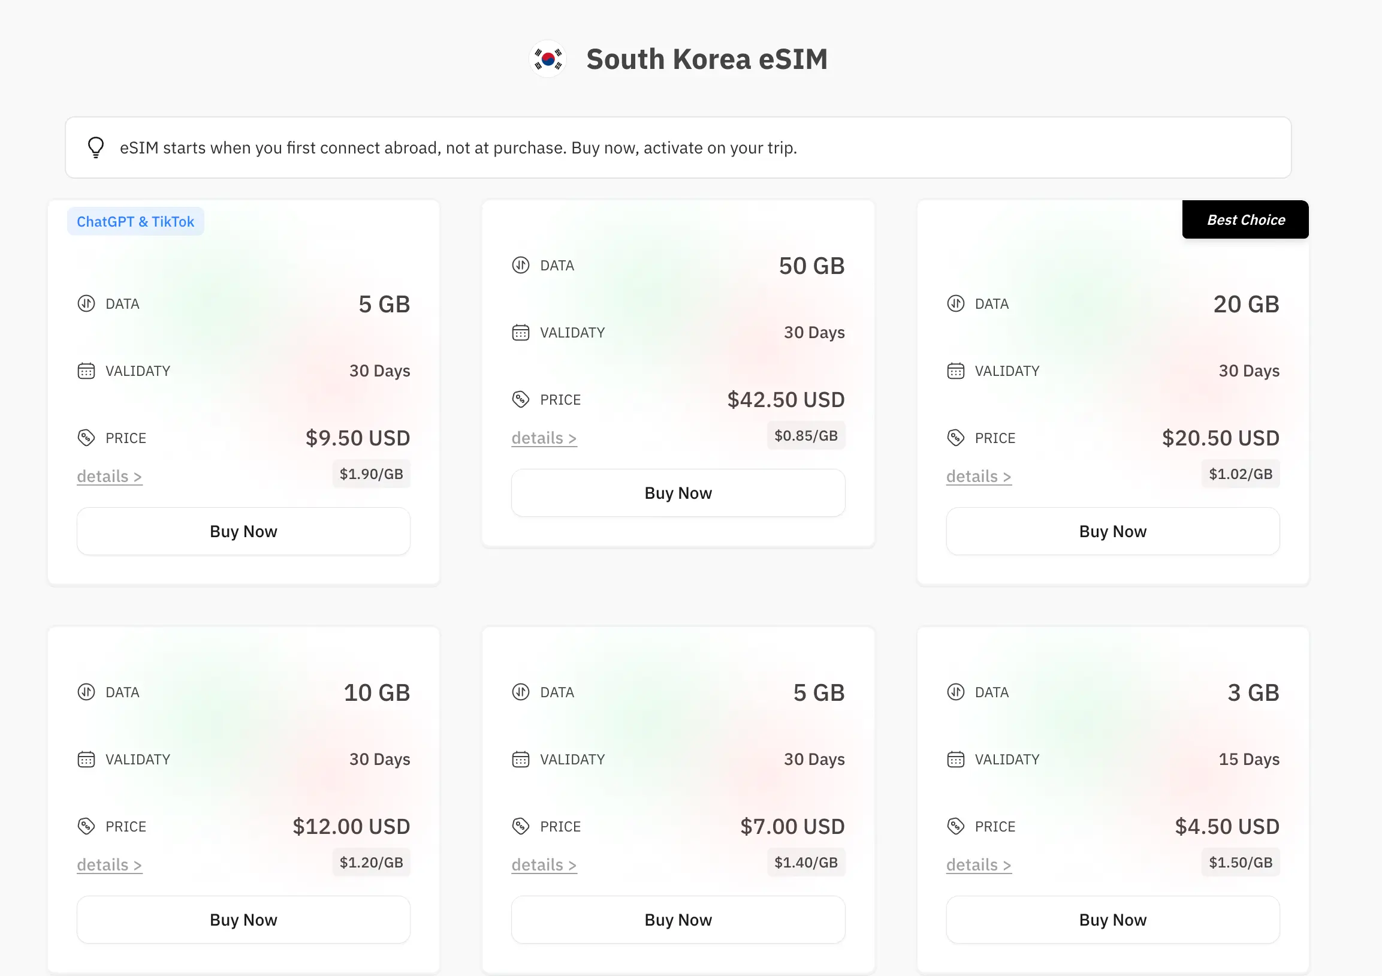1382x976 pixels.
Task: Click the calendar icon on 50 GB plan
Action: click(521, 332)
